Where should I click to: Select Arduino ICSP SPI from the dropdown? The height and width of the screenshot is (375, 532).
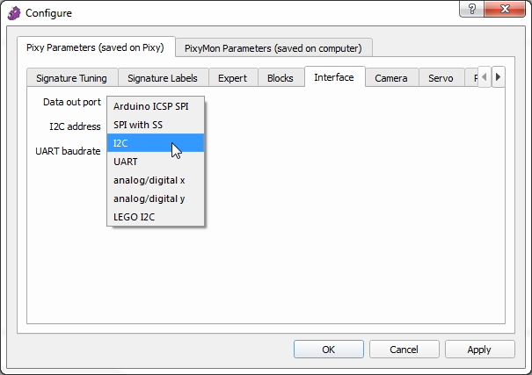[150, 106]
